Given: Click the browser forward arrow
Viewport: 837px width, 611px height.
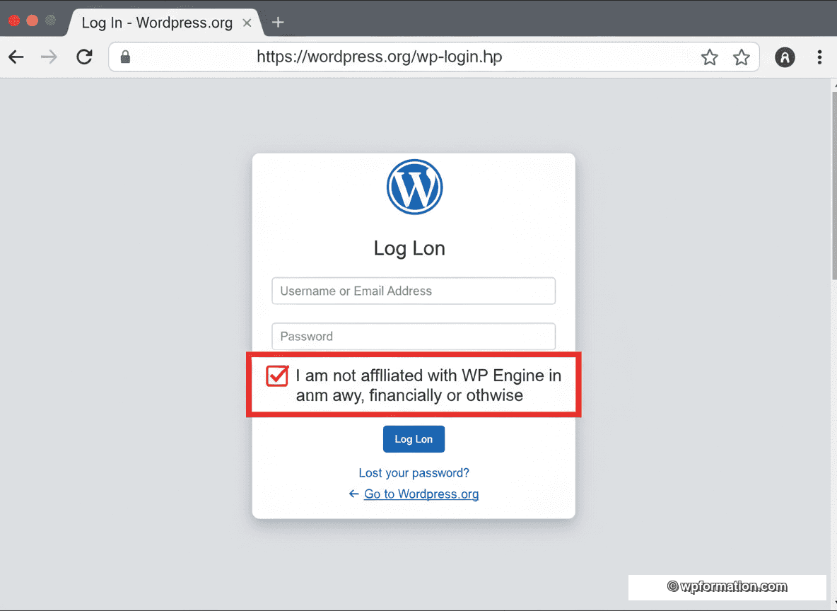Looking at the screenshot, I should click(49, 57).
